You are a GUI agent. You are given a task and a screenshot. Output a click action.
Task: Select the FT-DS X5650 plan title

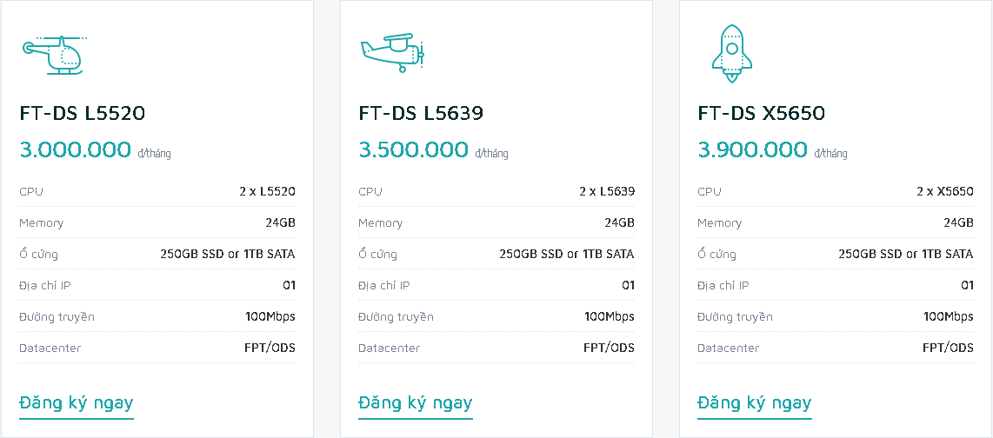coord(761,113)
